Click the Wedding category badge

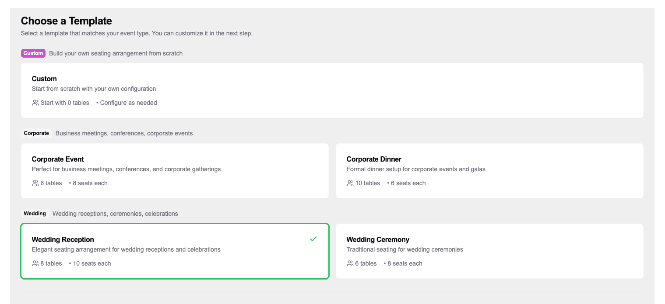35,214
